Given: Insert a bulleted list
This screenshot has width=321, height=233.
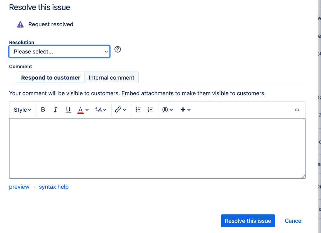Looking at the screenshot, I should (138, 110).
